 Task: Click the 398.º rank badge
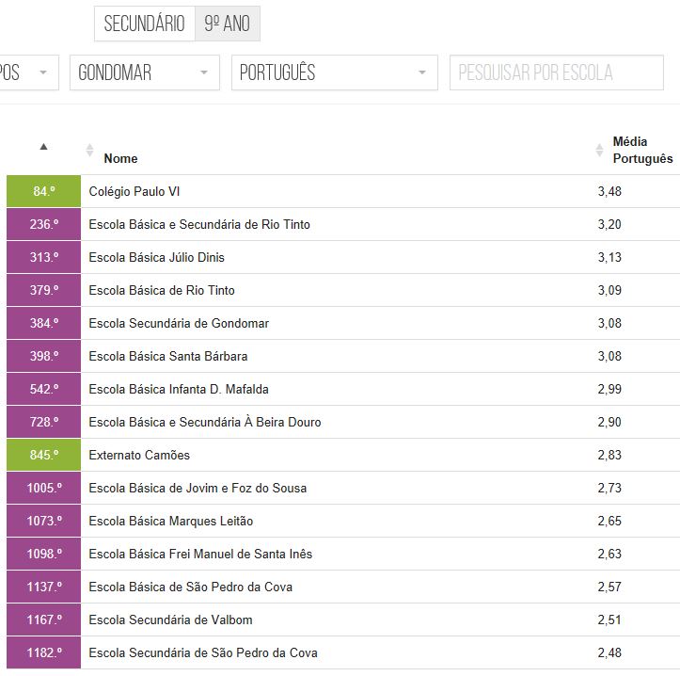pyautogui.click(x=44, y=357)
